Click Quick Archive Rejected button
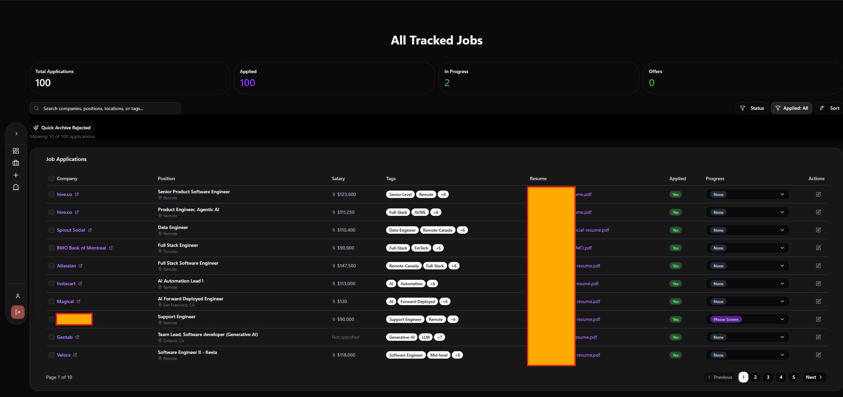The image size is (843, 397). [62, 128]
